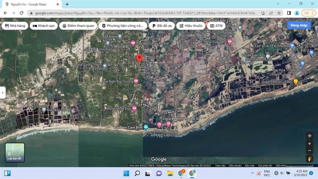
Task: Select the Street View pegman
Action: 309,159
